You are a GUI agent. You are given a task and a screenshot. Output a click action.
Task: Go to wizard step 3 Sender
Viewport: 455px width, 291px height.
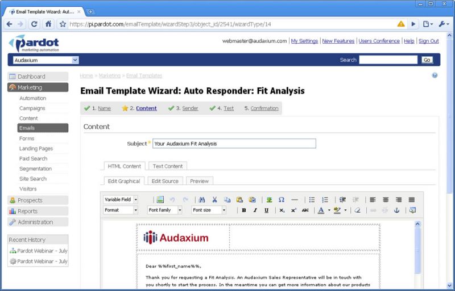pos(190,108)
